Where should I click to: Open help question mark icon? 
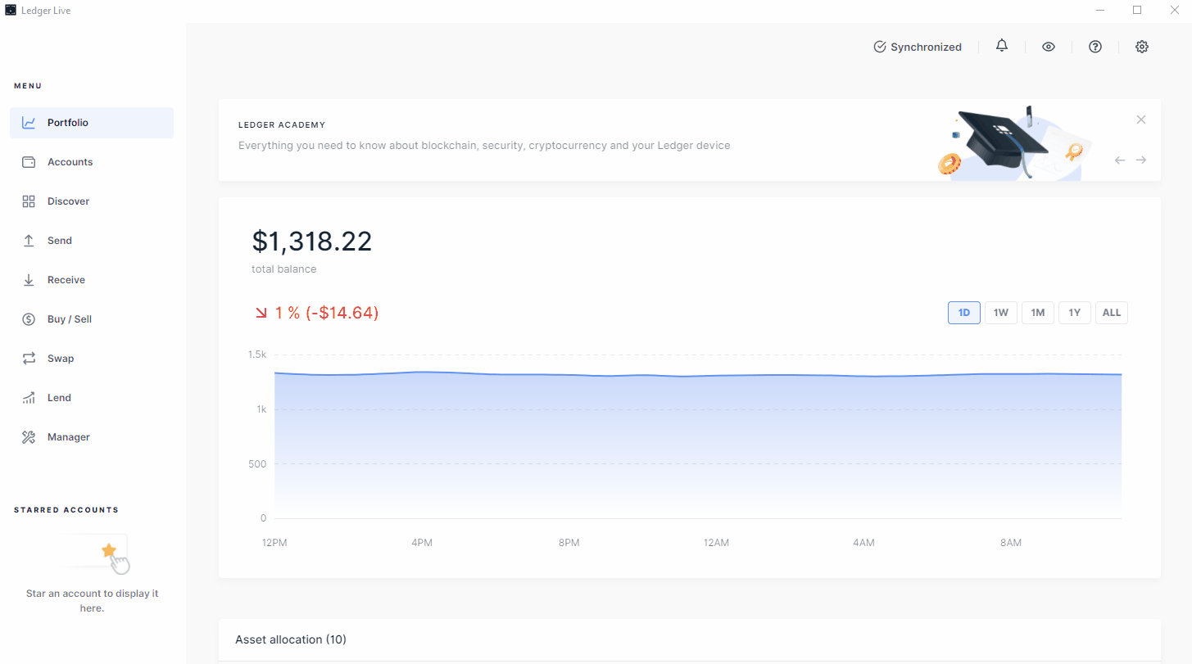click(x=1095, y=47)
